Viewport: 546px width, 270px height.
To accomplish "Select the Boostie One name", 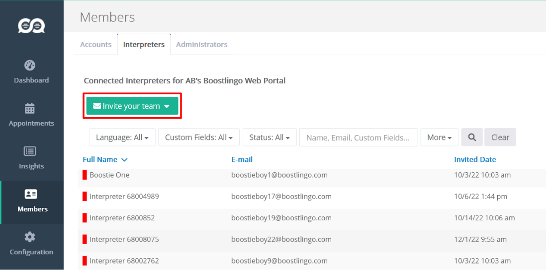I will (109, 175).
